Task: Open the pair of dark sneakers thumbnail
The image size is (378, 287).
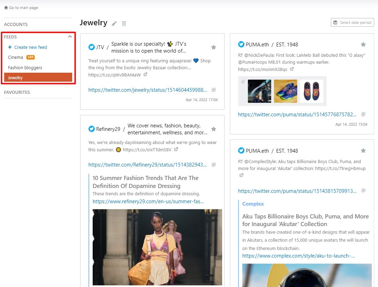Action: click(311, 91)
